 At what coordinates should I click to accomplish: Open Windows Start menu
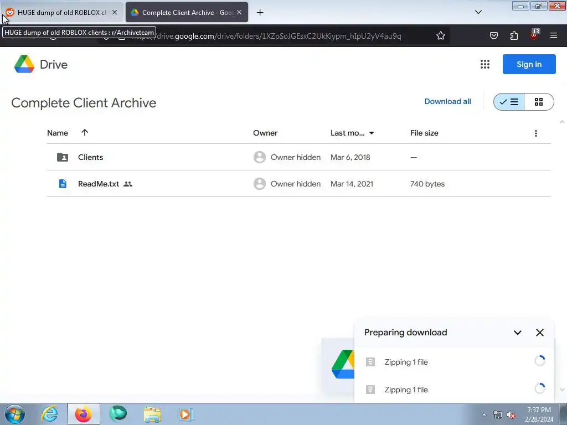tap(15, 414)
